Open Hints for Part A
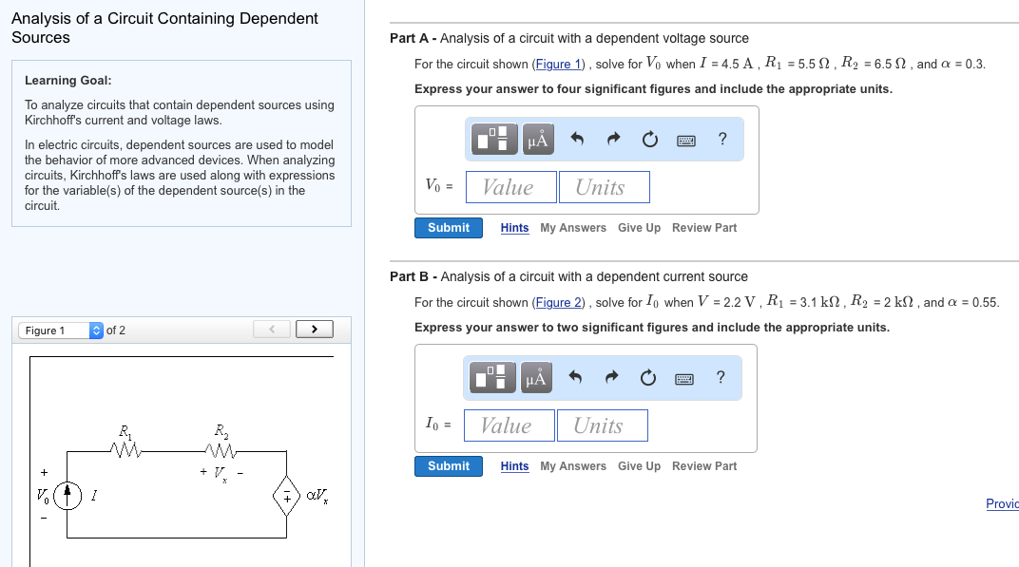The width and height of the screenshot is (1019, 567). point(514,228)
